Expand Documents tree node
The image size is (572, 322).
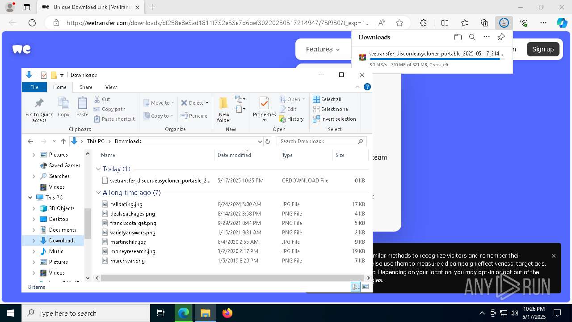(34, 230)
